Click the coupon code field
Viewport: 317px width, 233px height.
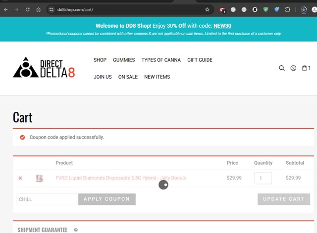click(47, 199)
